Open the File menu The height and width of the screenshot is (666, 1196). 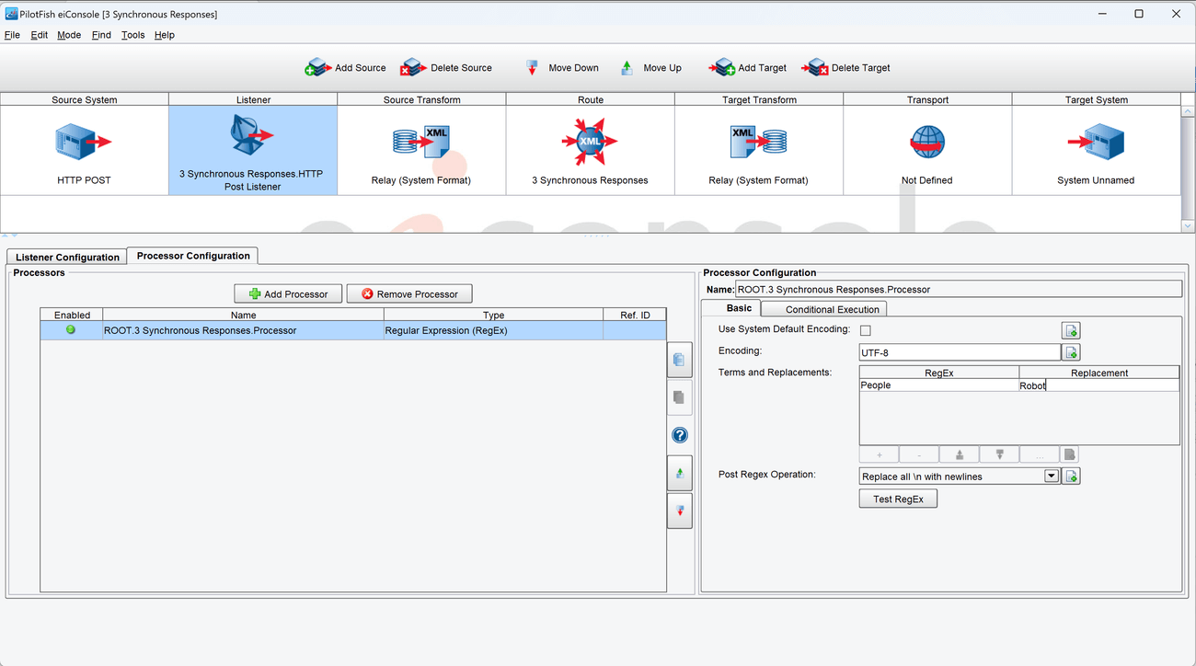pyautogui.click(x=12, y=35)
